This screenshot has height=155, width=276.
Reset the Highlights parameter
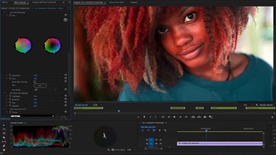coord(66,96)
